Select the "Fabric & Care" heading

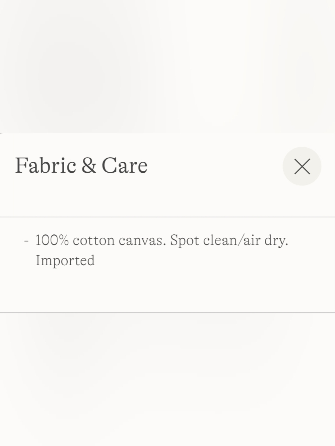(x=81, y=165)
